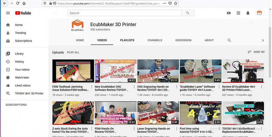Open the Motherboard Replacement Tutorial thumbnail
272x137 pixels.
(243, 113)
